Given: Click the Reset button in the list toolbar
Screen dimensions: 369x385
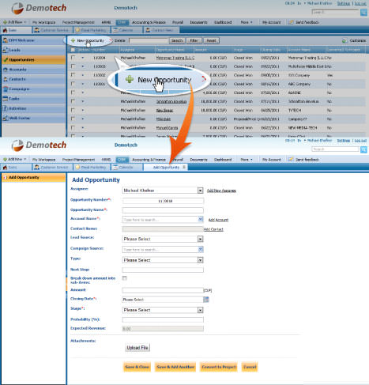Looking at the screenshot, I should [x=211, y=40].
